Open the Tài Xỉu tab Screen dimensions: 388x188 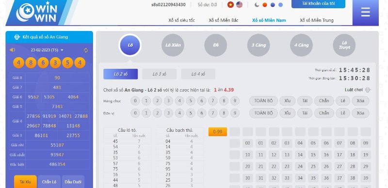pyautogui.click(x=25, y=182)
